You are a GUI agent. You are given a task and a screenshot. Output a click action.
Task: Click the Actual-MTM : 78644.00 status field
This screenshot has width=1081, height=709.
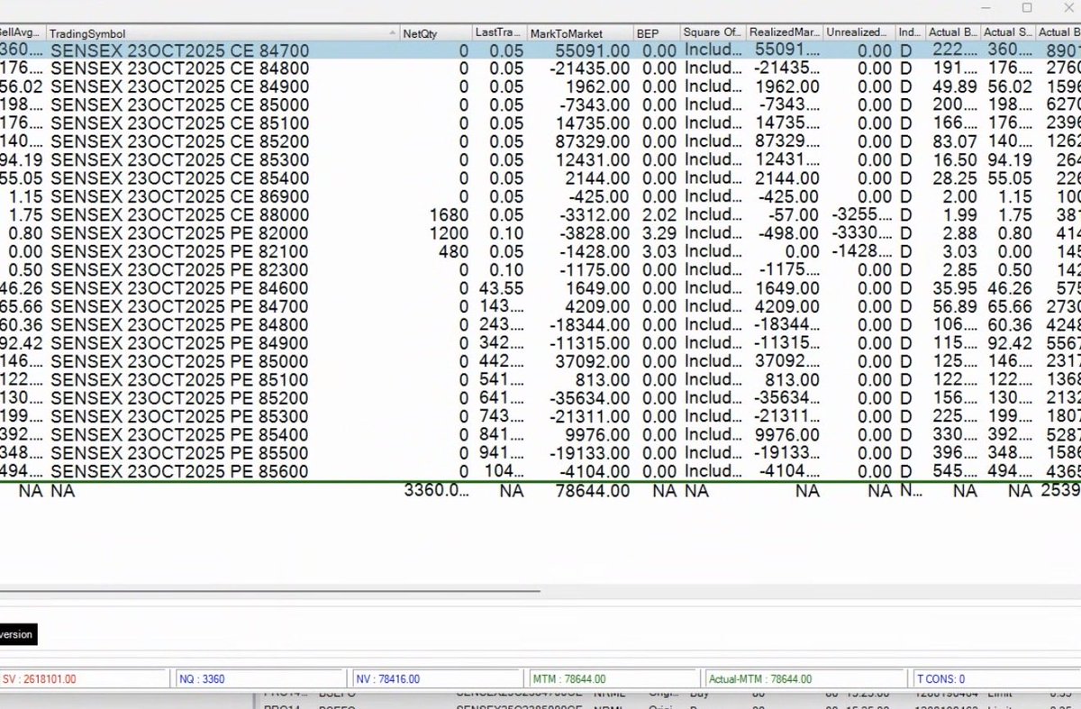(805, 678)
